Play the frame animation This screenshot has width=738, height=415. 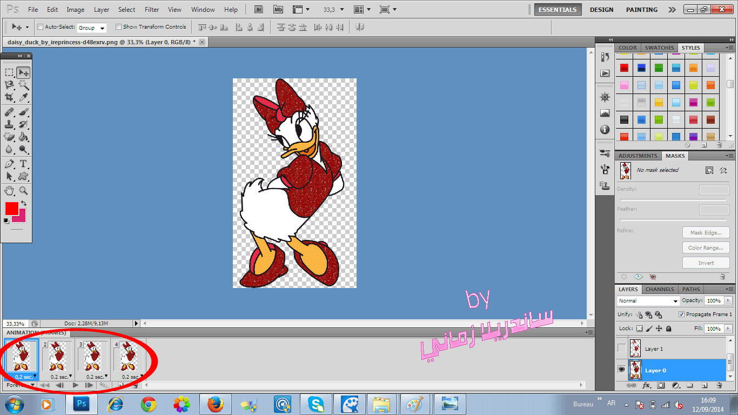tap(76, 385)
